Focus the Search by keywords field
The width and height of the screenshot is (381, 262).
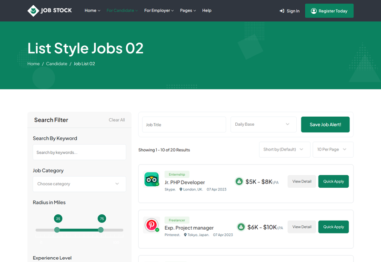point(80,152)
